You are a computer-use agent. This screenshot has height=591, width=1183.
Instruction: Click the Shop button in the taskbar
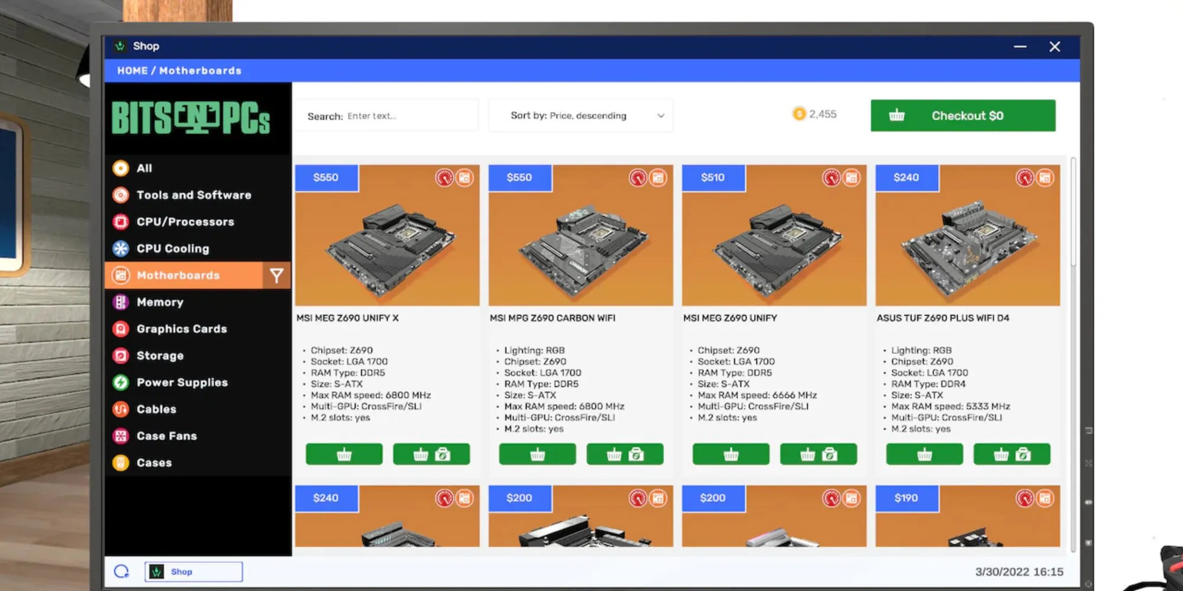[193, 571]
